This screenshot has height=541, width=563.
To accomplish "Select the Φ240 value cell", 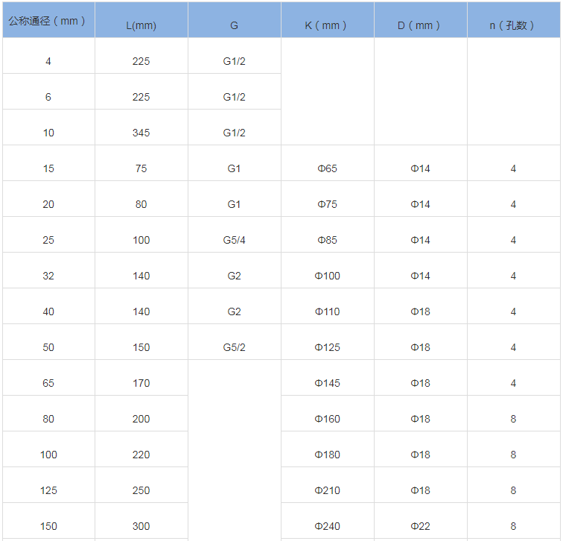I will [x=328, y=526].
